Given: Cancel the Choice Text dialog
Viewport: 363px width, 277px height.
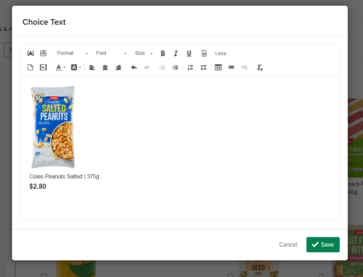Looking at the screenshot, I should click(x=288, y=244).
